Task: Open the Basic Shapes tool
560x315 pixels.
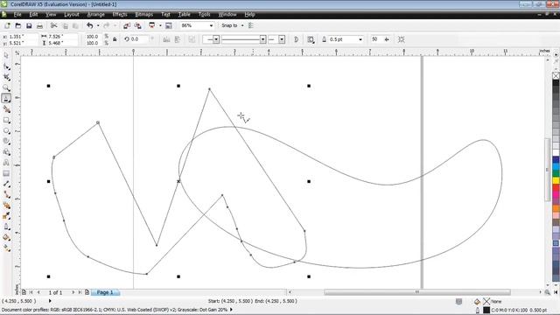Action: (6, 152)
